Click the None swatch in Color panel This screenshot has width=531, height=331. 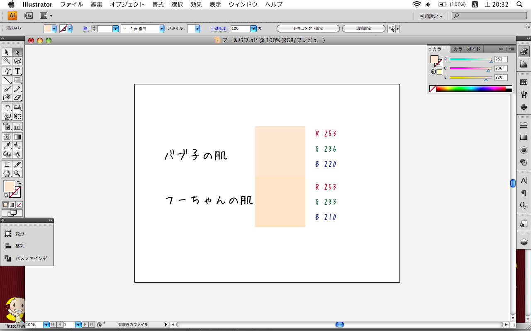coord(433,89)
